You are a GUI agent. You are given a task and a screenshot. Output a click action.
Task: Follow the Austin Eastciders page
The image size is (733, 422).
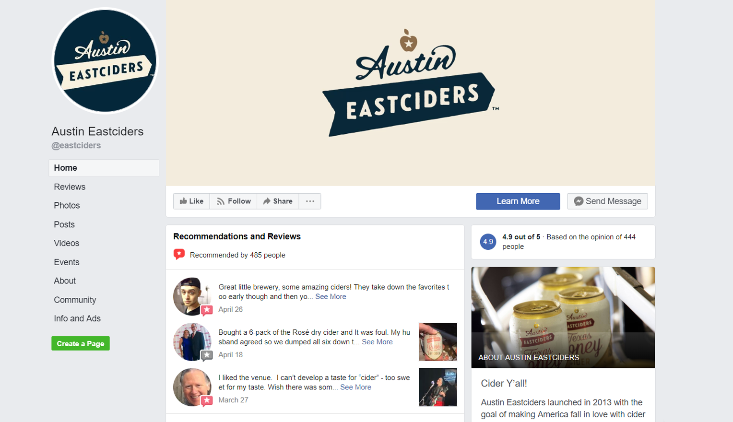pos(234,201)
